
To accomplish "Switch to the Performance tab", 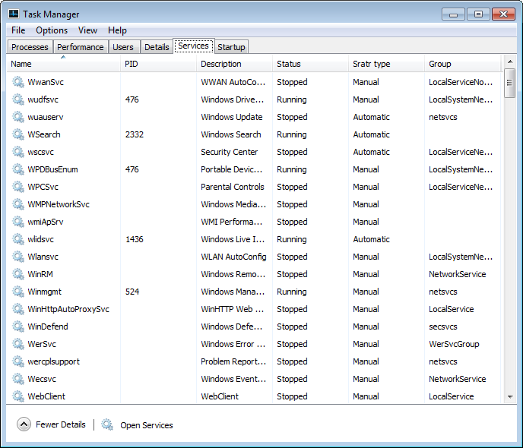I will tap(81, 47).
